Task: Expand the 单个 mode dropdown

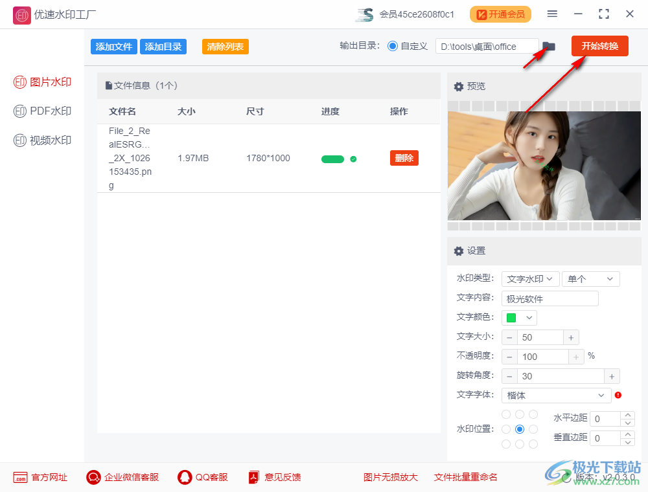Action: pyautogui.click(x=590, y=278)
